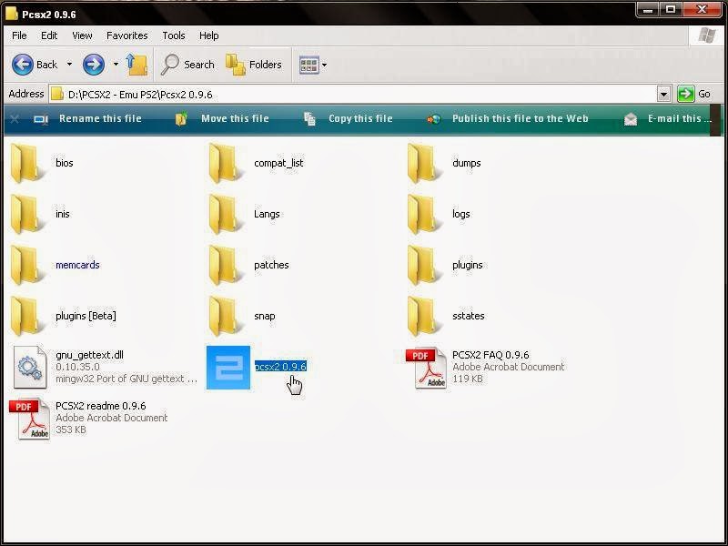This screenshot has width=728, height=546.
Task: Click the Windows flag logo
Action: (x=707, y=35)
